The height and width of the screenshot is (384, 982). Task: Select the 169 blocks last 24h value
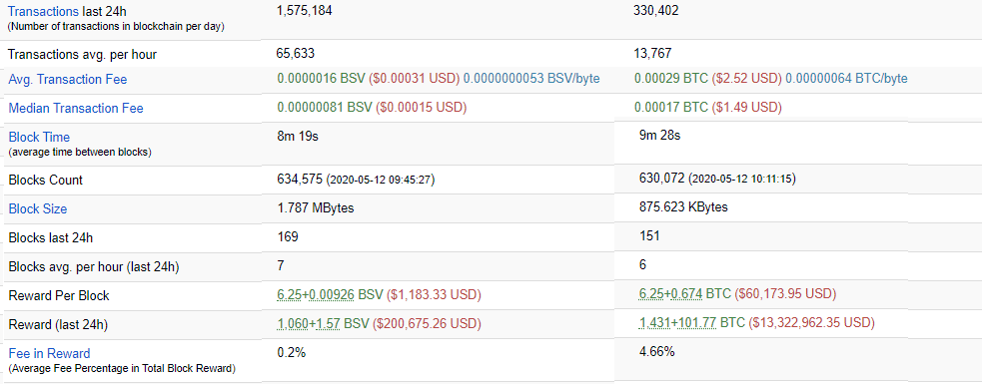(x=288, y=237)
